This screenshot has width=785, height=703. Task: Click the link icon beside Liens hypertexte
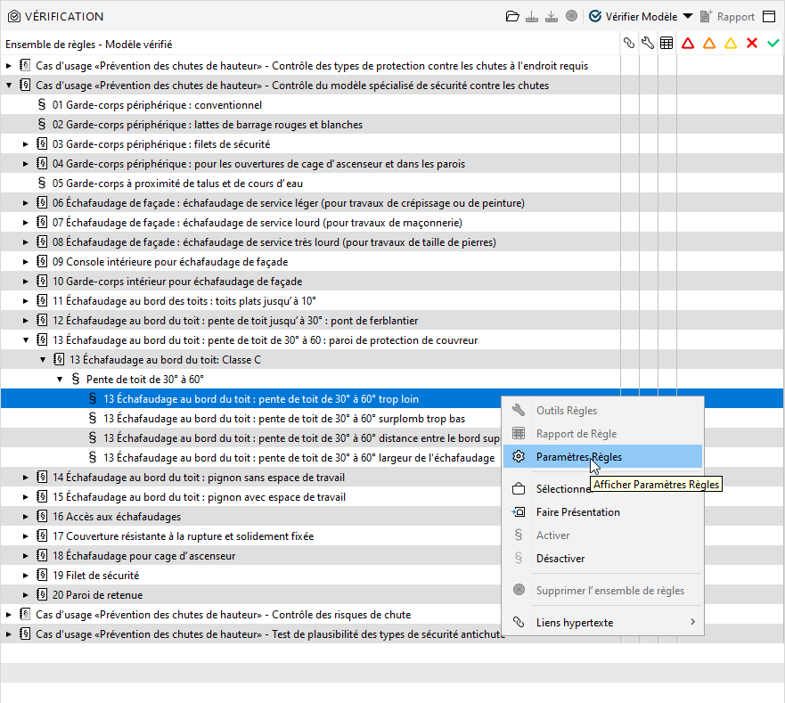[519, 623]
